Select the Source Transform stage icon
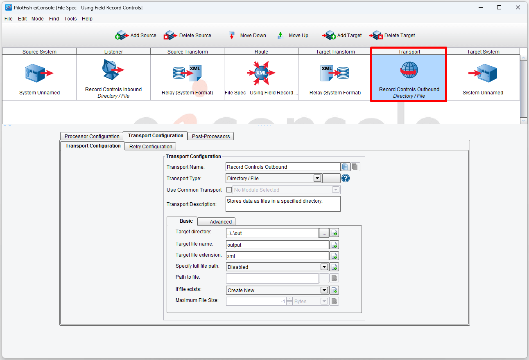This screenshot has height=360, width=529. (x=187, y=74)
